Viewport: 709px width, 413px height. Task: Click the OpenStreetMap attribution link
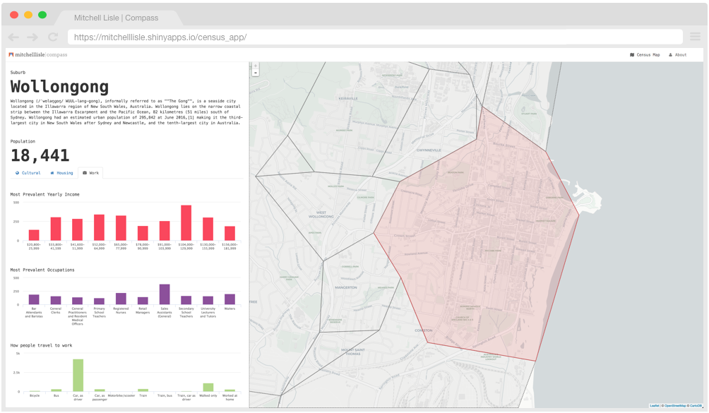[676, 405]
